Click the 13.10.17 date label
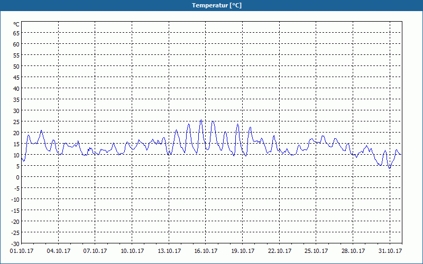Viewport: 423px width, 264px height. 169,251
